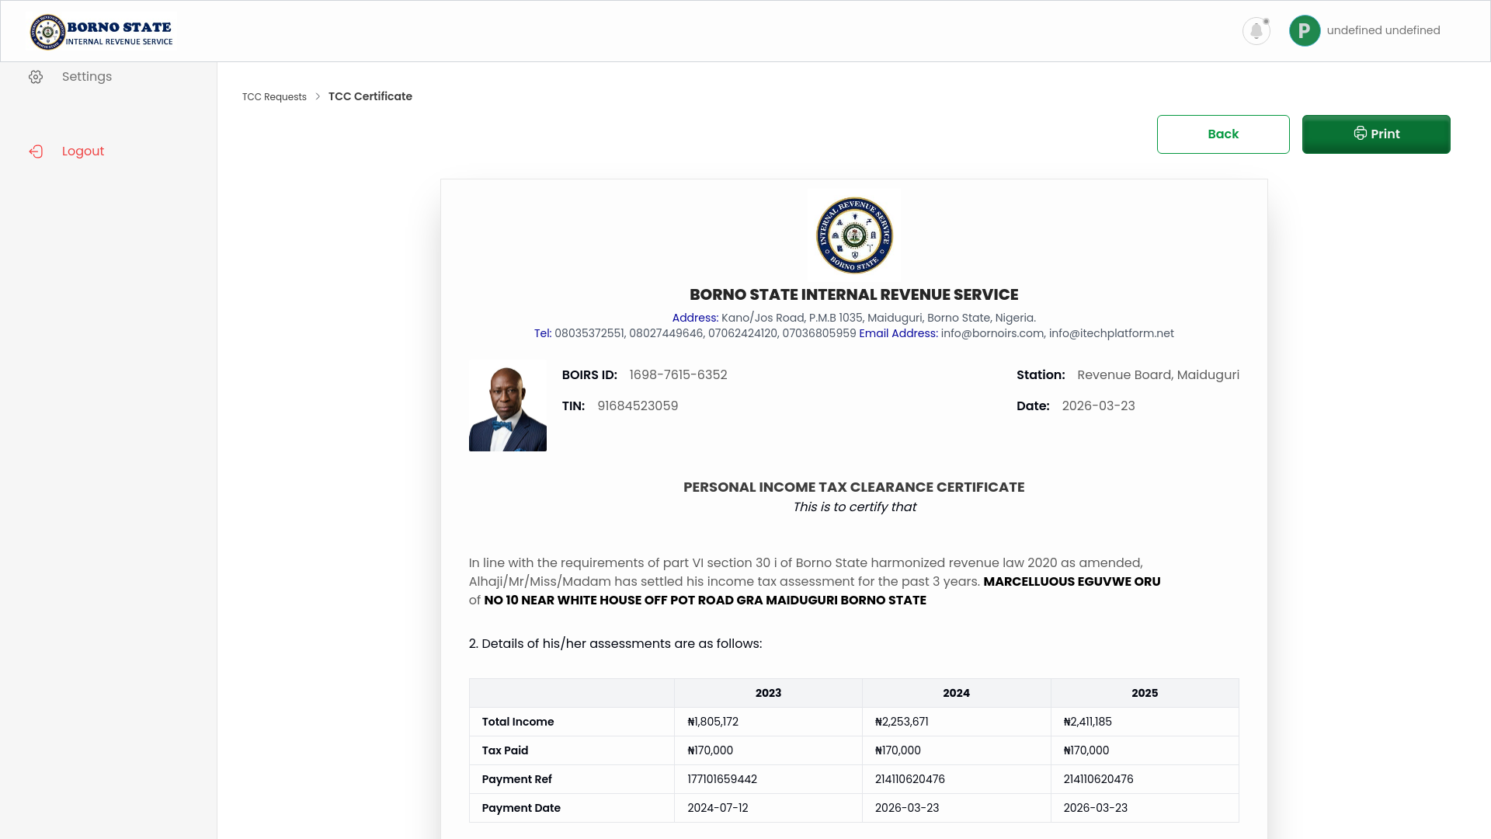Click total income ₦2,411,185 for 2025
Image resolution: width=1491 pixels, height=839 pixels.
(x=1087, y=722)
